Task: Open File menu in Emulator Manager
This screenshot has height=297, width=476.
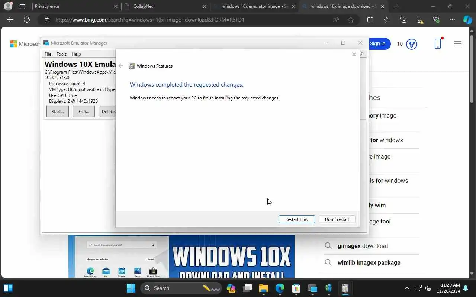Action: tap(48, 54)
